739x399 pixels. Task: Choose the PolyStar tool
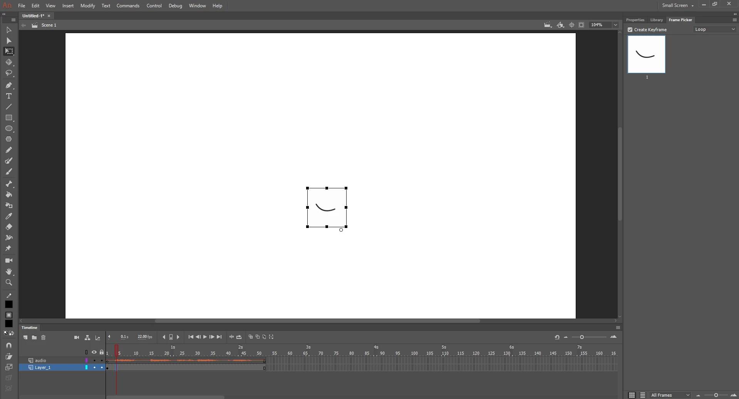[x=9, y=139]
